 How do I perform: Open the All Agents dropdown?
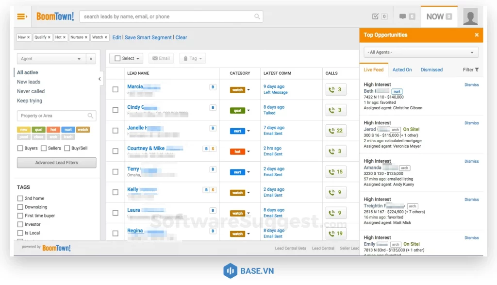tap(421, 52)
